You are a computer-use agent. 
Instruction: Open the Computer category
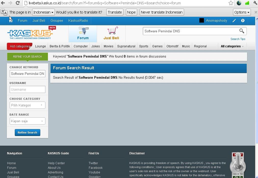pos(81,46)
